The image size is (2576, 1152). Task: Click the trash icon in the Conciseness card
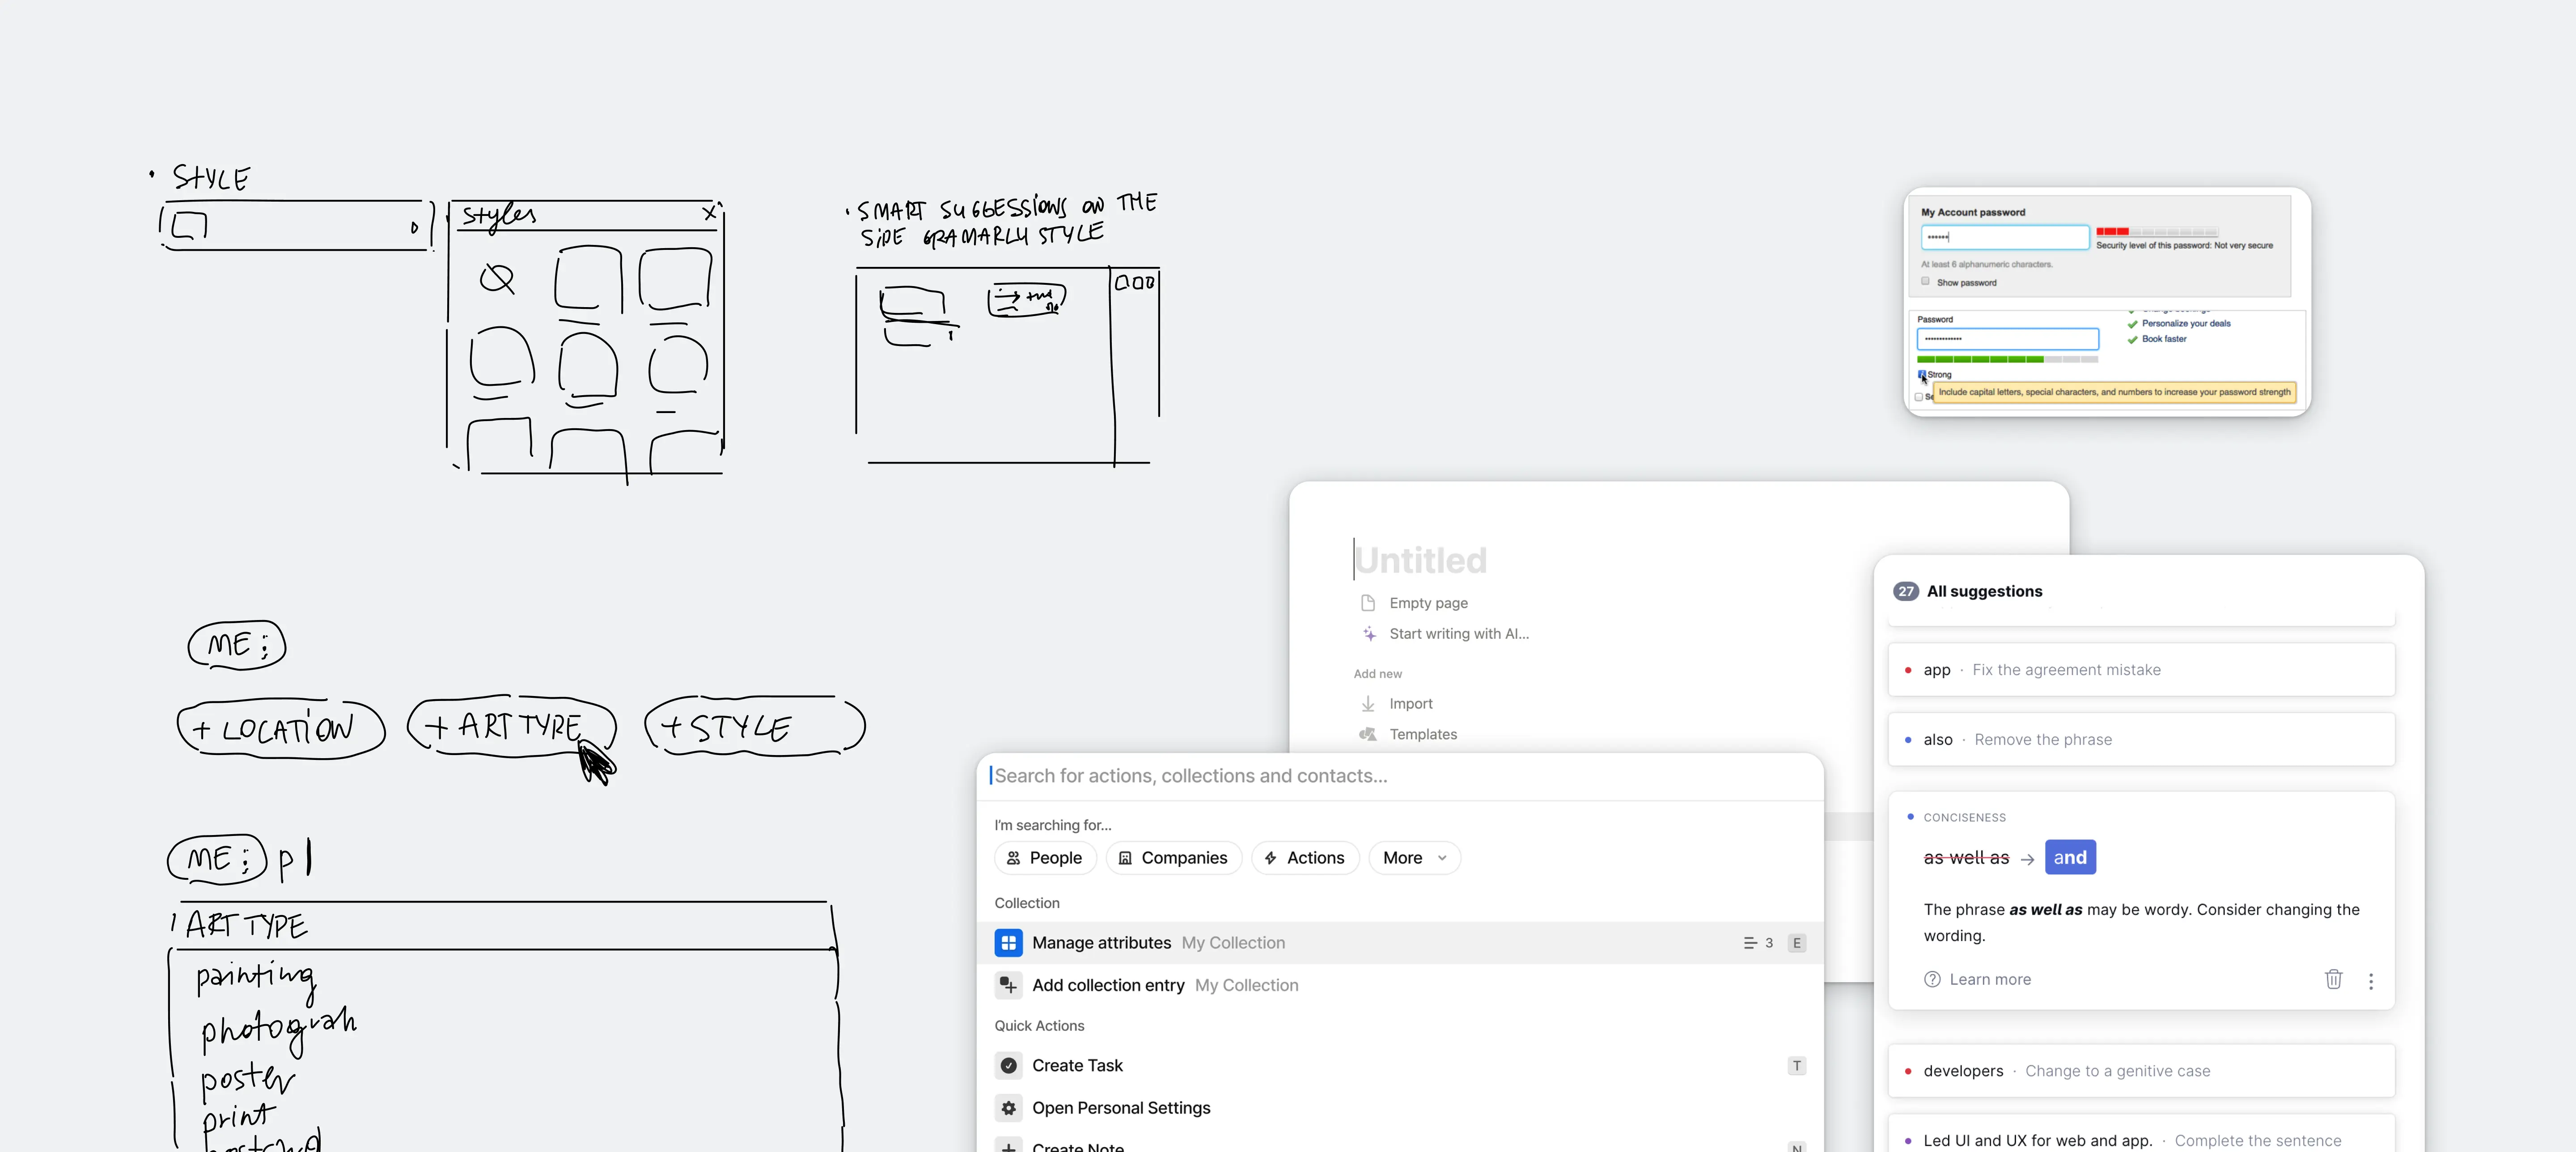[x=2333, y=979]
